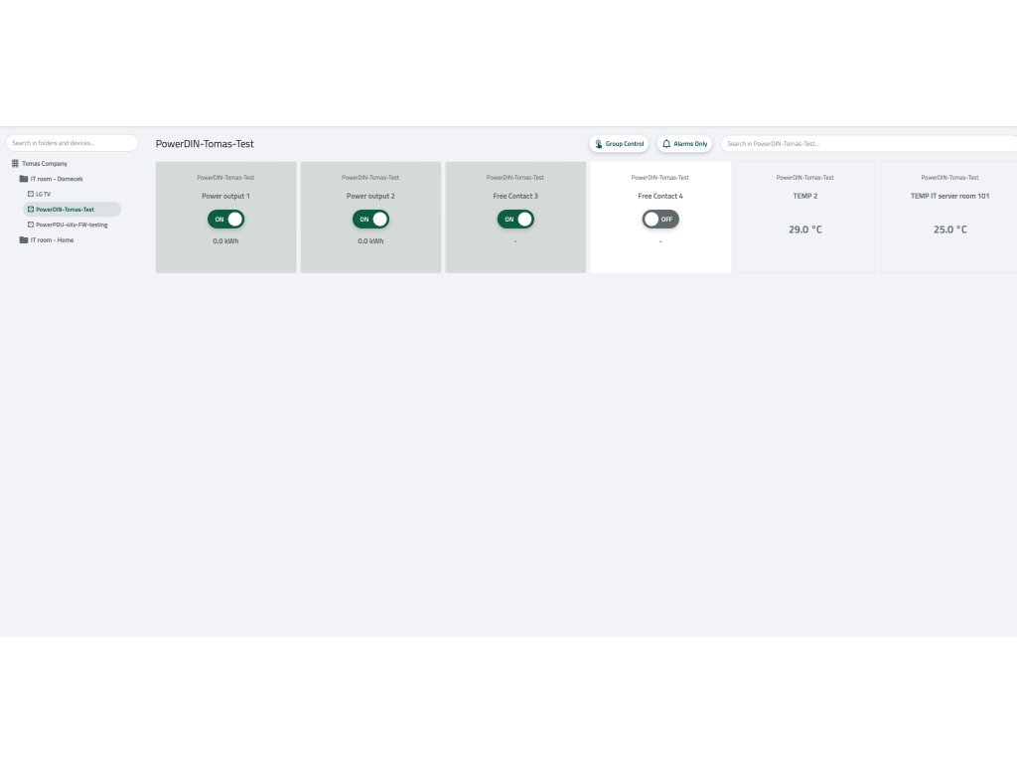Expand the IT room - Home folder
This screenshot has width=1017, height=763.
[x=47, y=240]
